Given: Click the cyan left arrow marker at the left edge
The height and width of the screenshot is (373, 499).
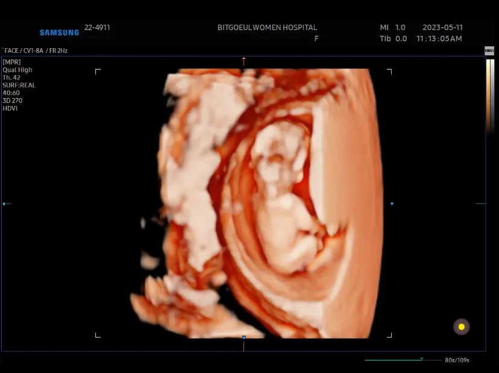Looking at the screenshot, I should click(7, 204).
